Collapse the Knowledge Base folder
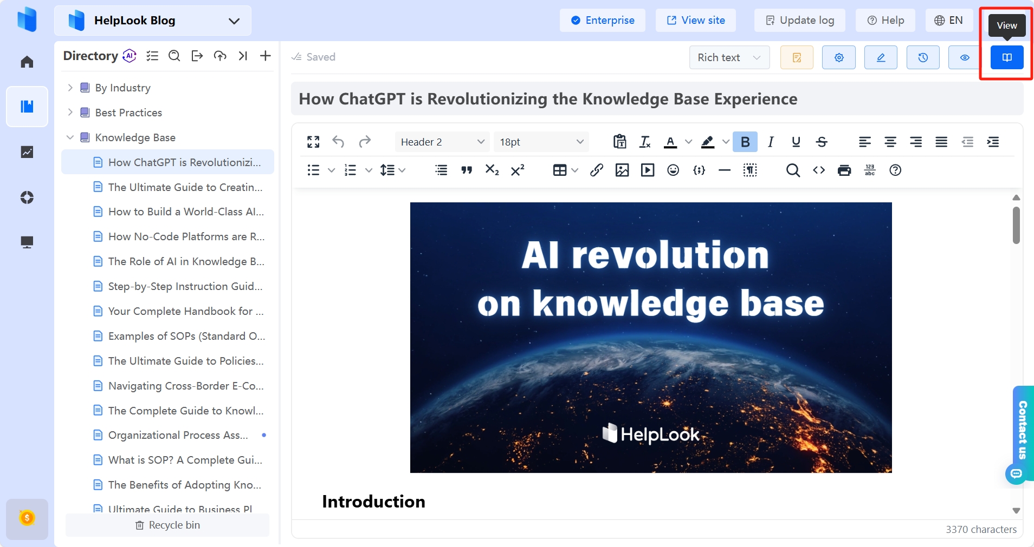The height and width of the screenshot is (547, 1034). click(x=70, y=137)
